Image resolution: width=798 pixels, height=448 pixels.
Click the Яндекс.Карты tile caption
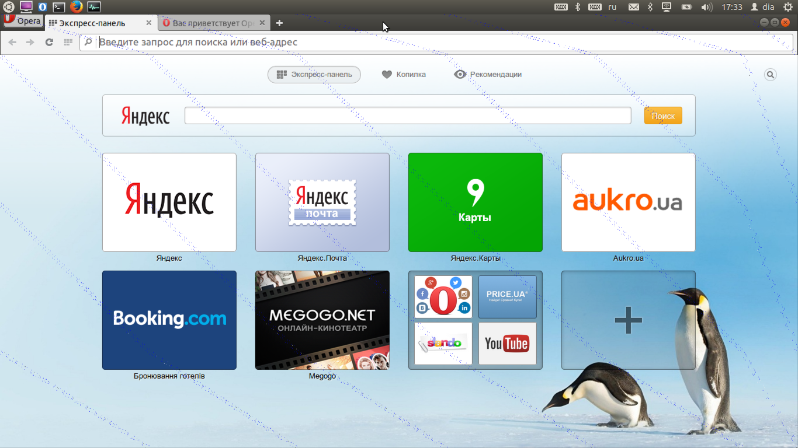point(476,258)
